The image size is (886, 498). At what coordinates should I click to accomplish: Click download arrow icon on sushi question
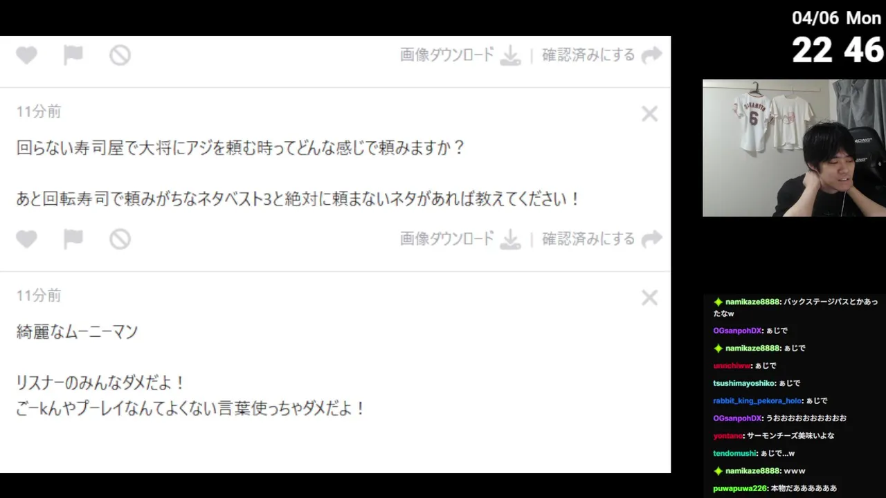(510, 239)
